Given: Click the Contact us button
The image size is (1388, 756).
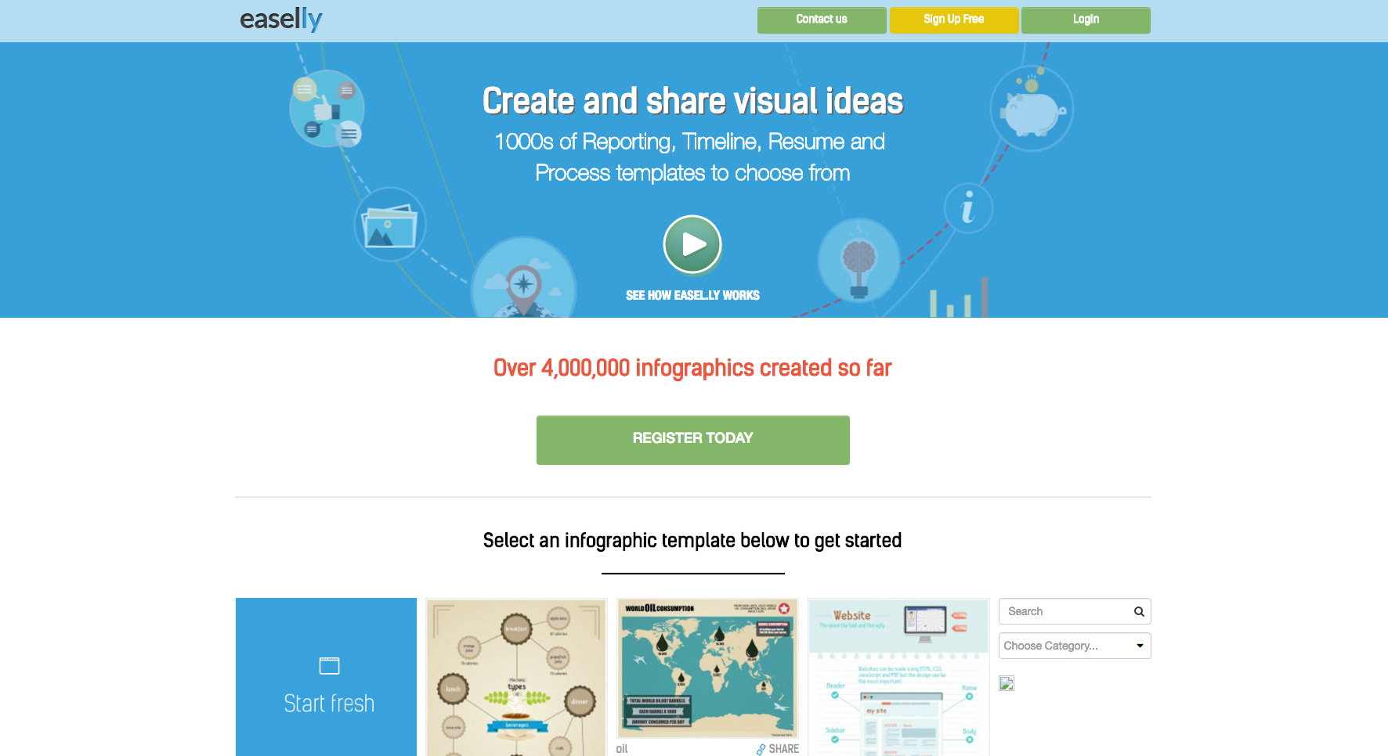Looking at the screenshot, I should click(x=821, y=20).
